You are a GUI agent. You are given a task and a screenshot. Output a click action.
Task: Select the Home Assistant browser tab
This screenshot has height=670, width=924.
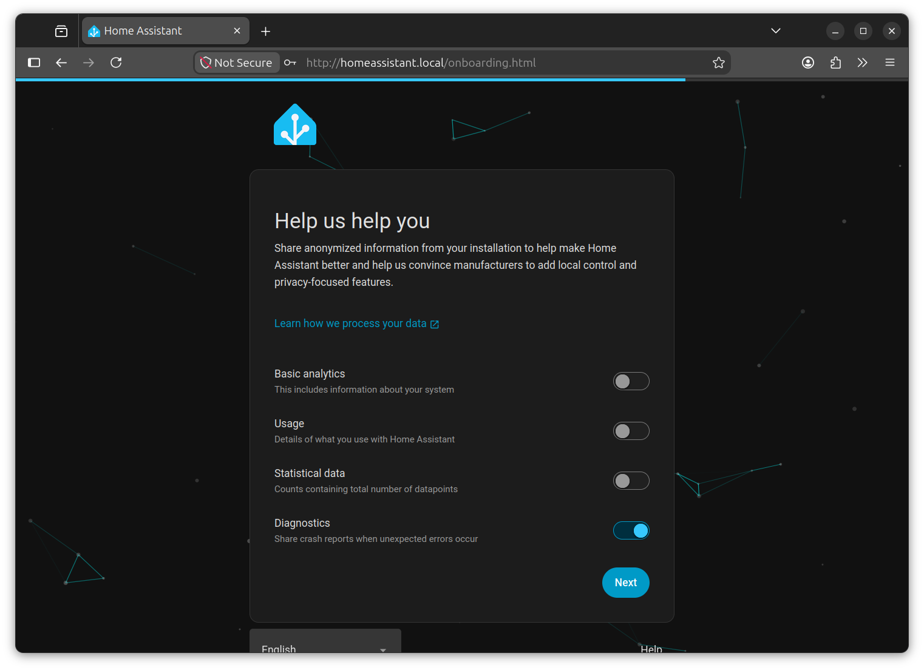[166, 31]
